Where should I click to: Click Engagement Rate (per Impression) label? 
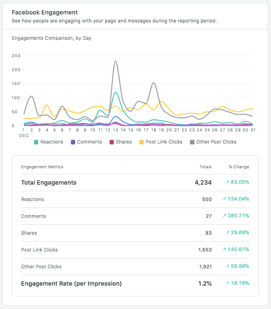(71, 284)
